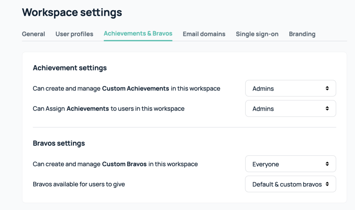Open Custom Achievements permission dropdown
Viewport: 355px width, 210px height.
[x=291, y=88]
